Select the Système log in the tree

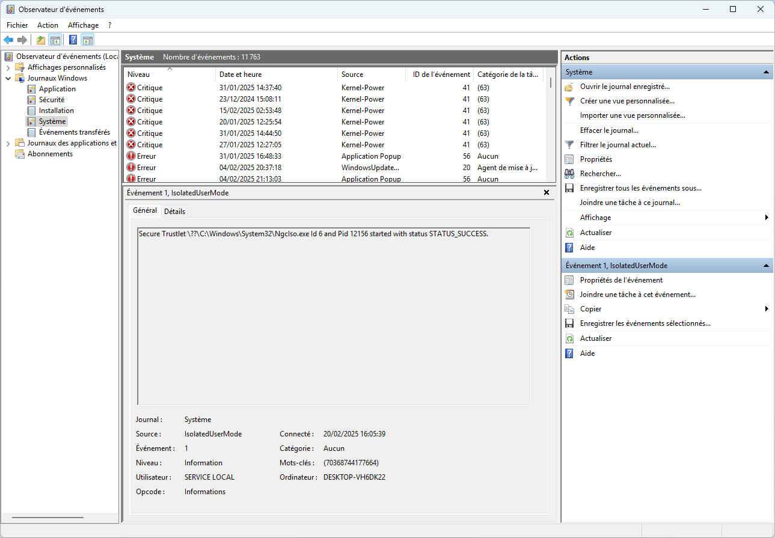(52, 121)
